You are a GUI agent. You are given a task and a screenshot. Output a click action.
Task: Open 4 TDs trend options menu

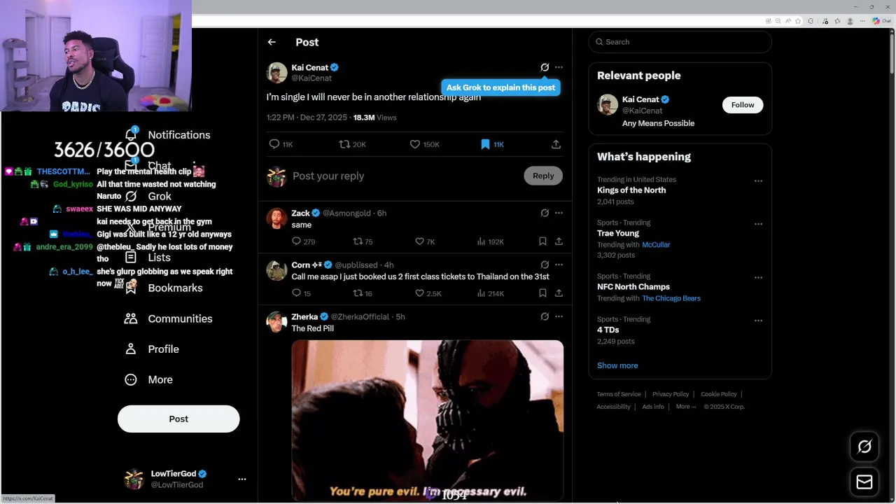(758, 321)
